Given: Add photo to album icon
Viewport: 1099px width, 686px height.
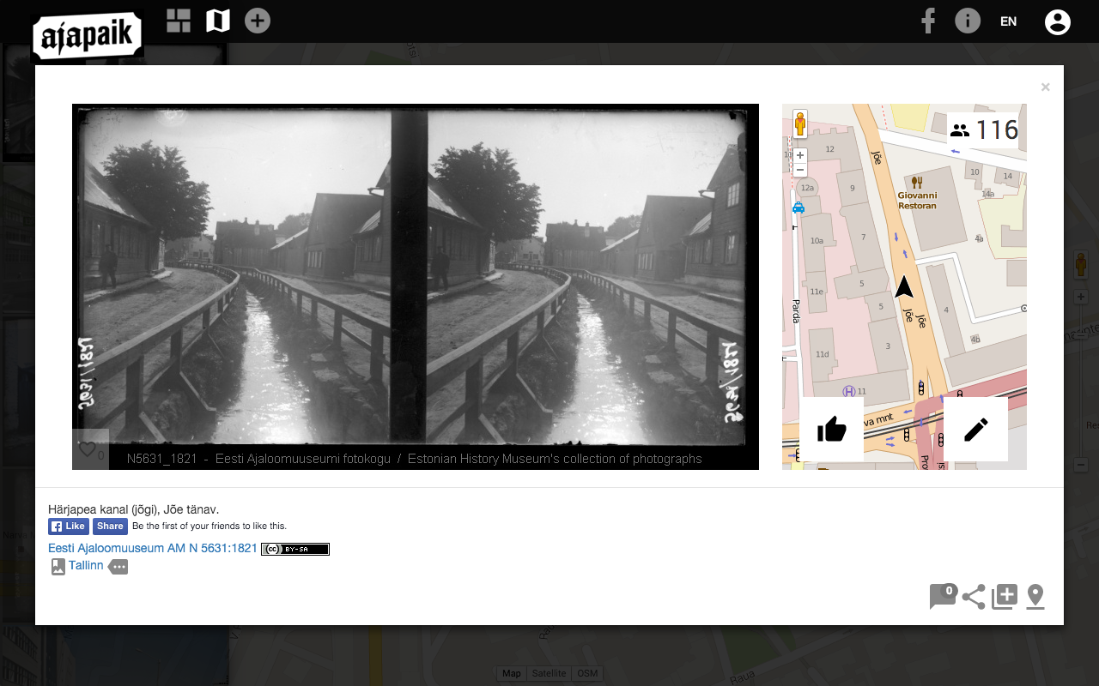Looking at the screenshot, I should [1005, 597].
